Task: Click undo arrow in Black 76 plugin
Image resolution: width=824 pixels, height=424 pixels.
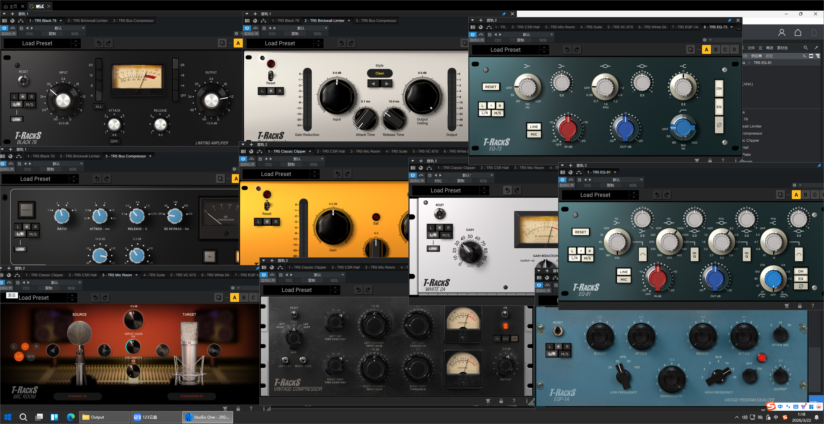Action: tap(99, 43)
